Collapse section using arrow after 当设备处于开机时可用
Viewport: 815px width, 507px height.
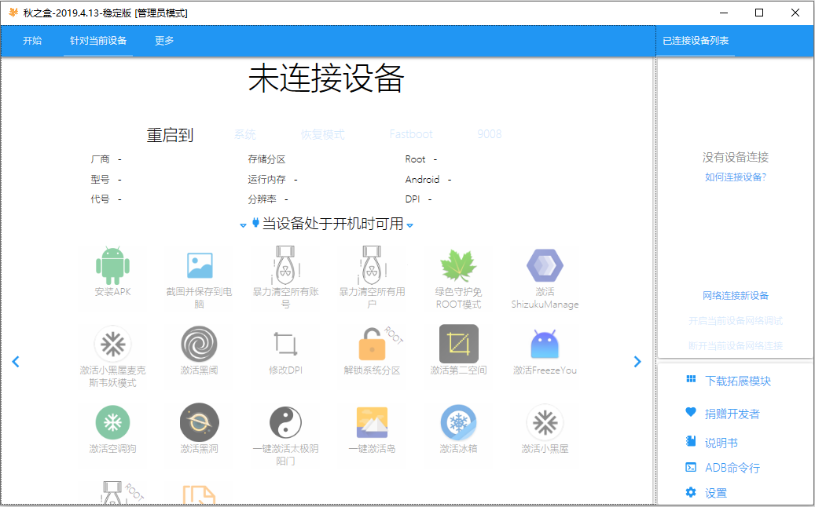[x=410, y=226]
